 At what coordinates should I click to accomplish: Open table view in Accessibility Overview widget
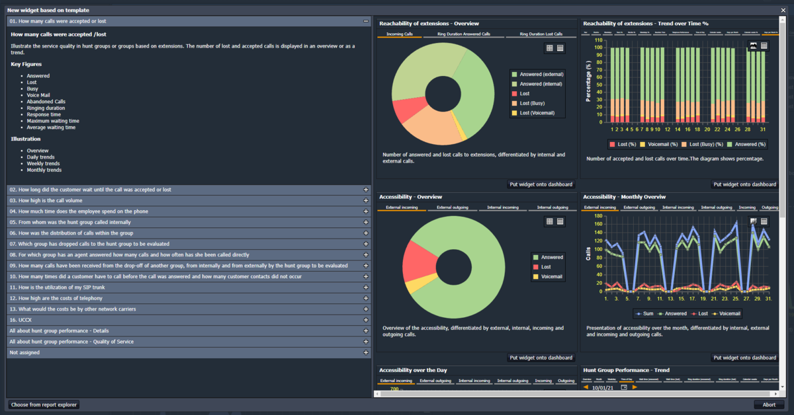pos(560,221)
